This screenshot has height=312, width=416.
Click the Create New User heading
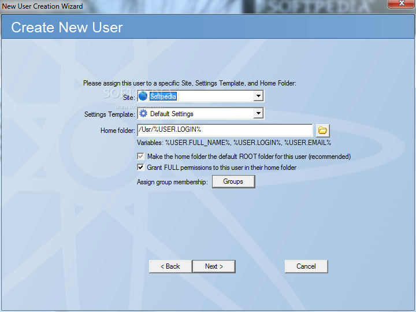coord(67,27)
